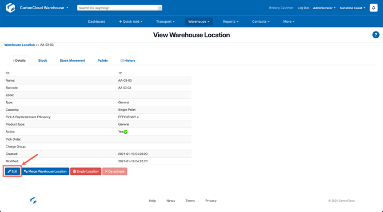383x212 pixels.
Task: Expand the Administrator role dropdown
Action: click(324, 8)
